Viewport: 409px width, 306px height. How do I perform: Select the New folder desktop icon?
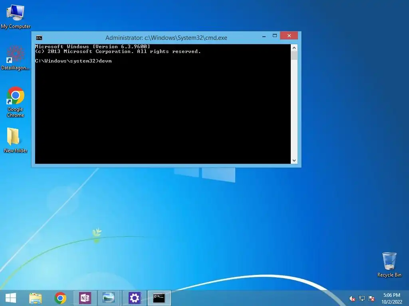tap(16, 140)
